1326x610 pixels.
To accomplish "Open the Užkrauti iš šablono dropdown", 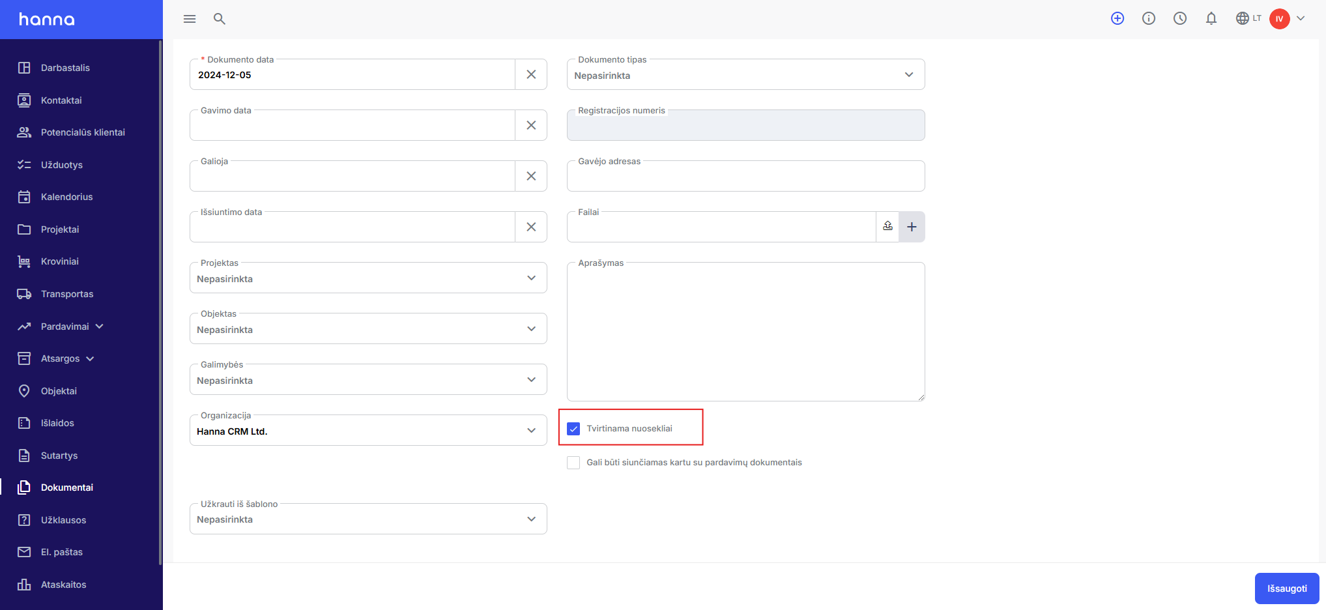I will 368,519.
